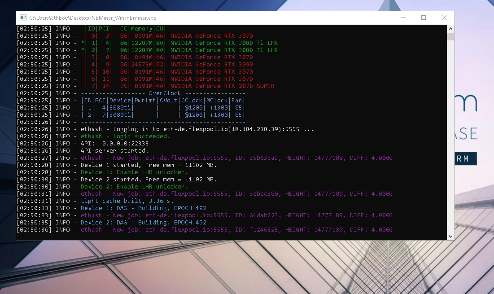Click the RTX 3070 row with PCI 8
The image size is (494, 294).
(x=169, y=57)
